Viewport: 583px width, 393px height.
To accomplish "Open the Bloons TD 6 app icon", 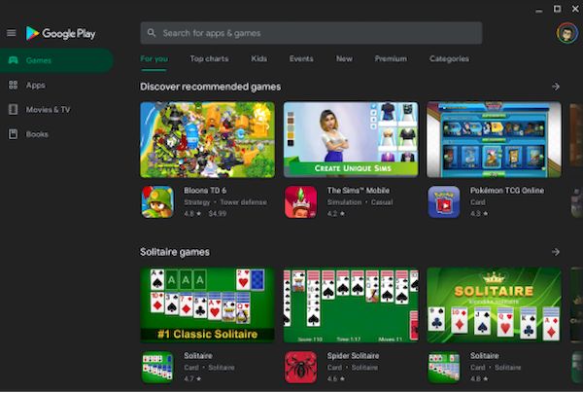I will tap(157, 202).
